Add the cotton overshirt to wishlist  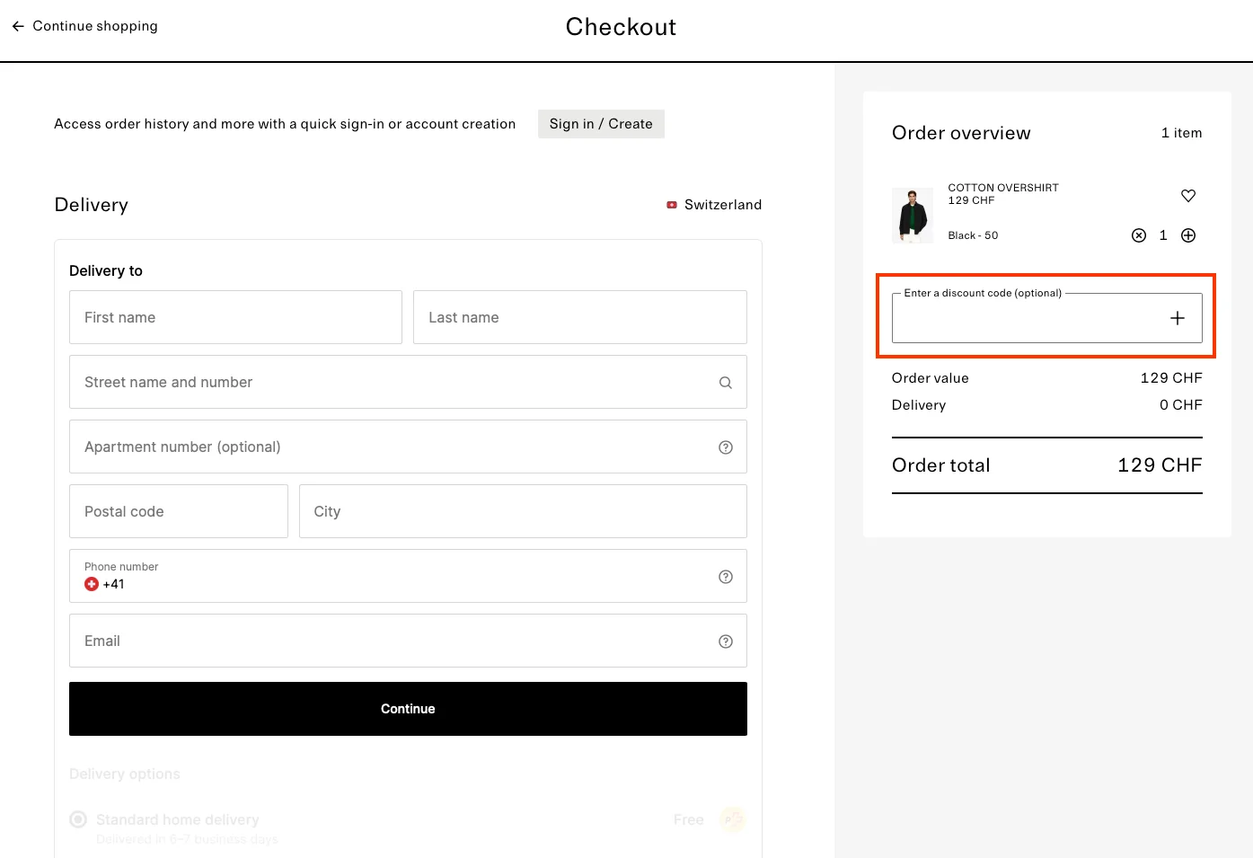[x=1187, y=195]
